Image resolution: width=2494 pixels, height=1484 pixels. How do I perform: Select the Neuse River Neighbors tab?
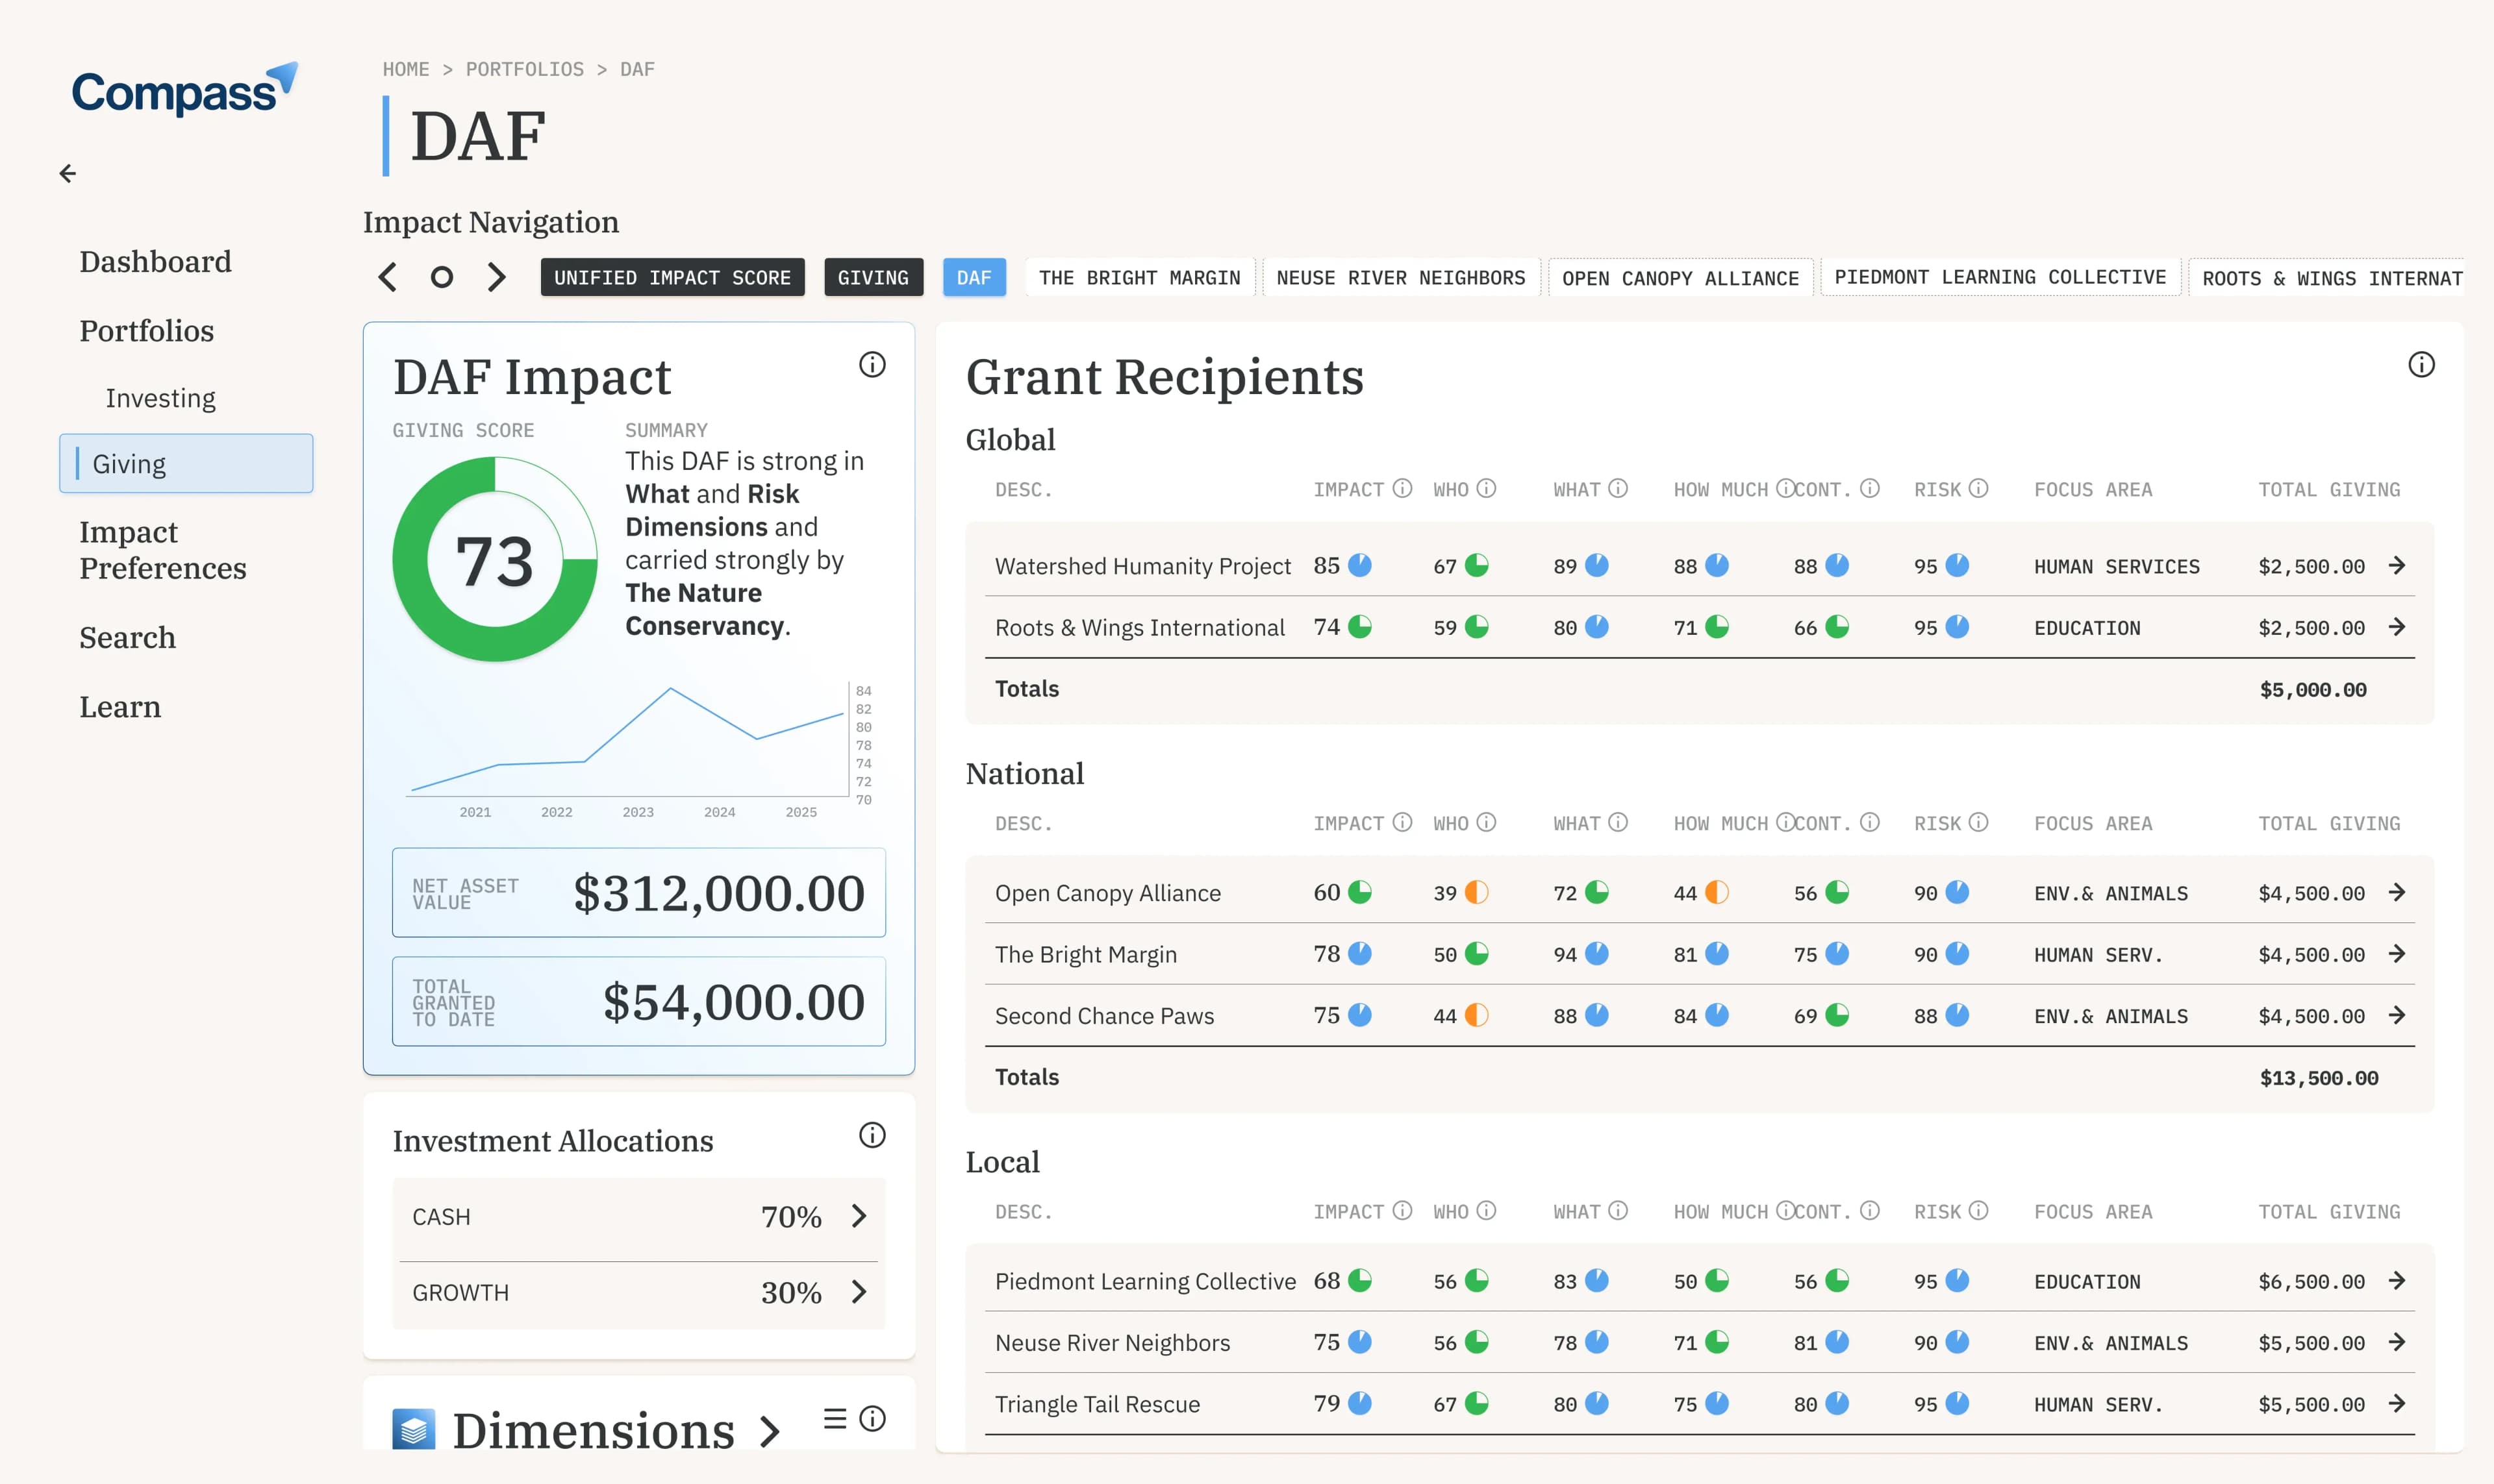pyautogui.click(x=1400, y=277)
